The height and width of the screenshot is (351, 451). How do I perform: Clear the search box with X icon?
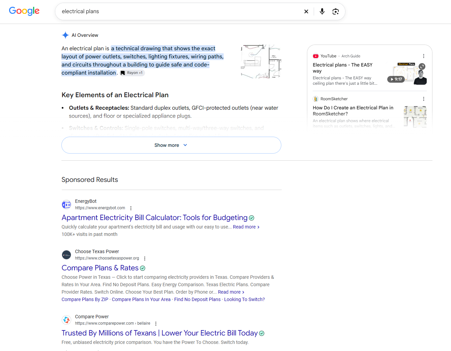(x=306, y=11)
